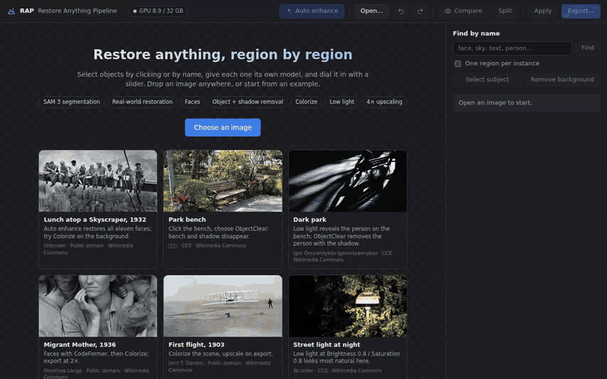The height and width of the screenshot is (379, 607).
Task: Click the Export... button
Action: [x=580, y=11]
